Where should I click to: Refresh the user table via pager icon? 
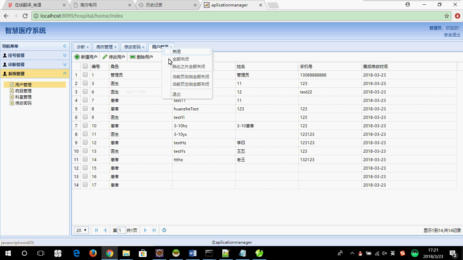click(x=164, y=230)
